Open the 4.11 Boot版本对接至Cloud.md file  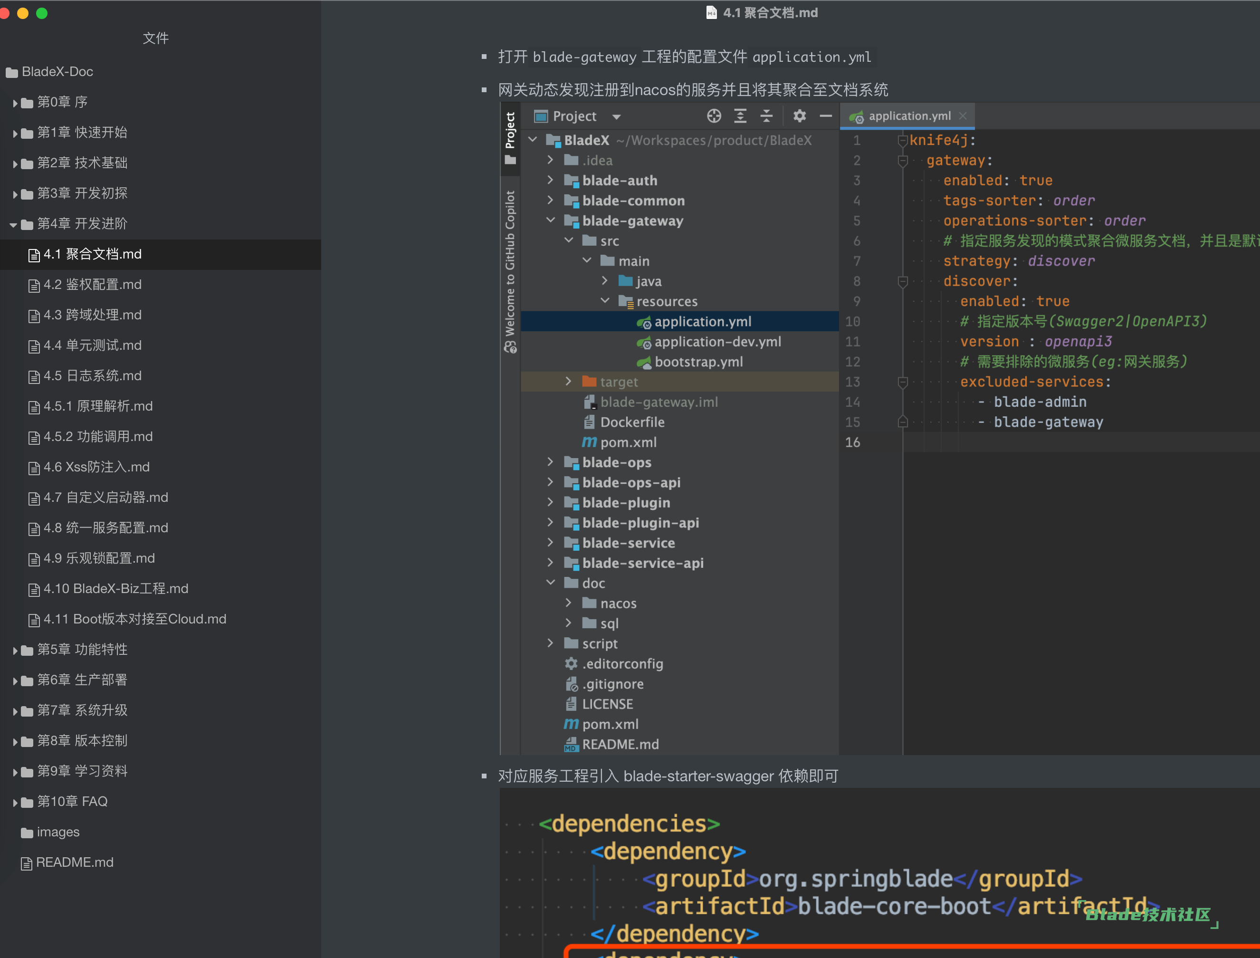[x=161, y=619]
